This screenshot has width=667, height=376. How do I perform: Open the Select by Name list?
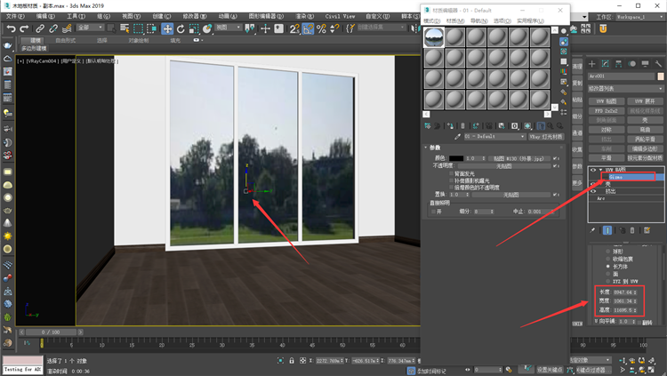[x=125, y=28]
